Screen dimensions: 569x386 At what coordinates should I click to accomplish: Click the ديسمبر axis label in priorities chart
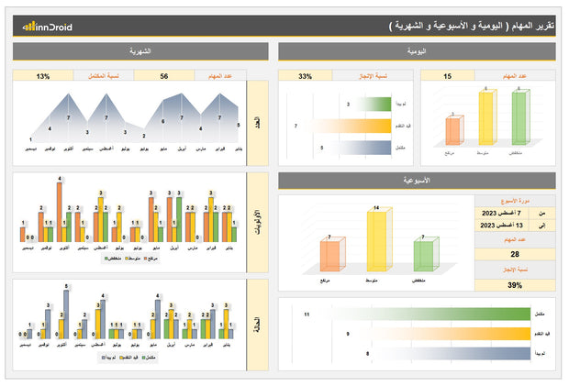[x=28, y=248]
